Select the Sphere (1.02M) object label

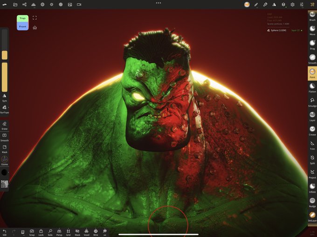[x=277, y=30]
